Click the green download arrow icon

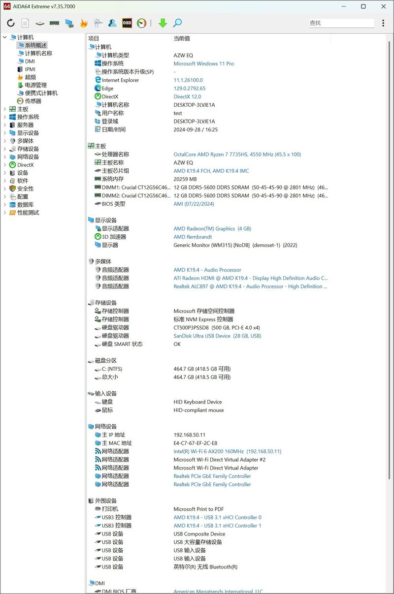[x=163, y=23]
